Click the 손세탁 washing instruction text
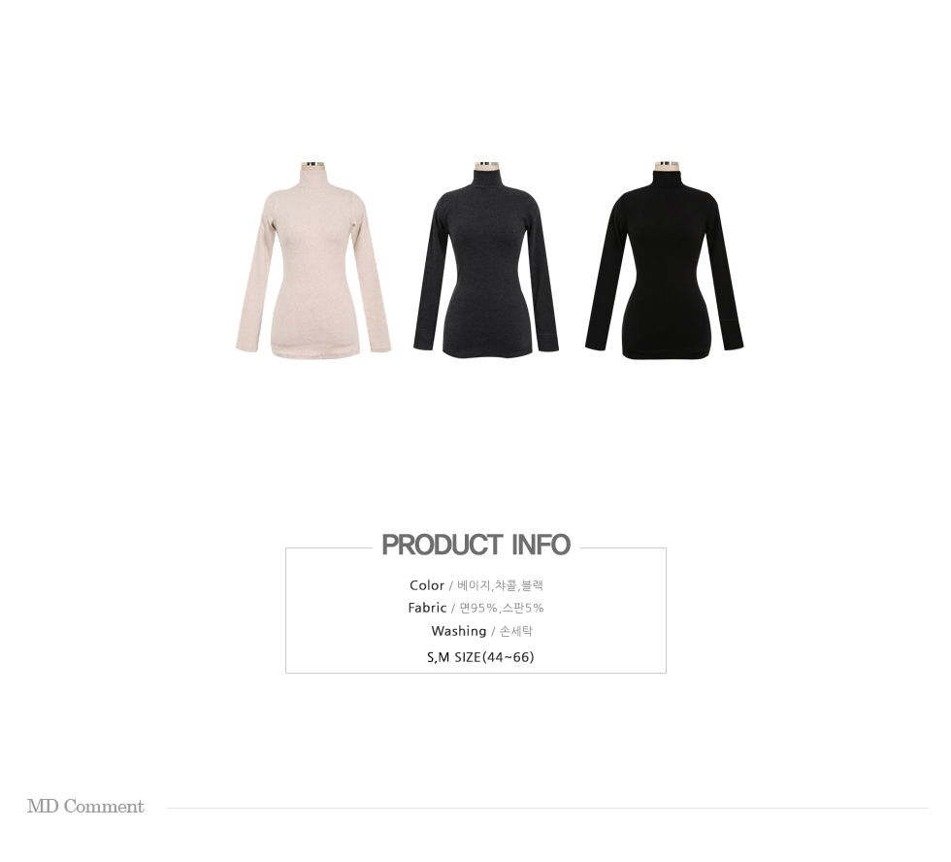Image resolution: width=951 pixels, height=862 pixels. [x=516, y=631]
